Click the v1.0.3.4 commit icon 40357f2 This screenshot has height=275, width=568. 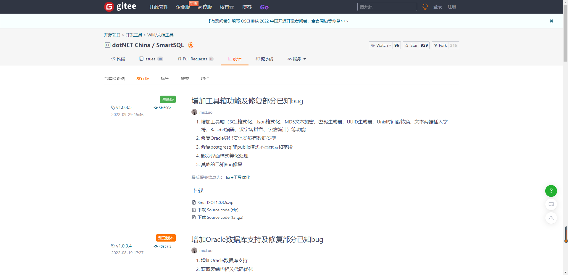click(x=156, y=246)
